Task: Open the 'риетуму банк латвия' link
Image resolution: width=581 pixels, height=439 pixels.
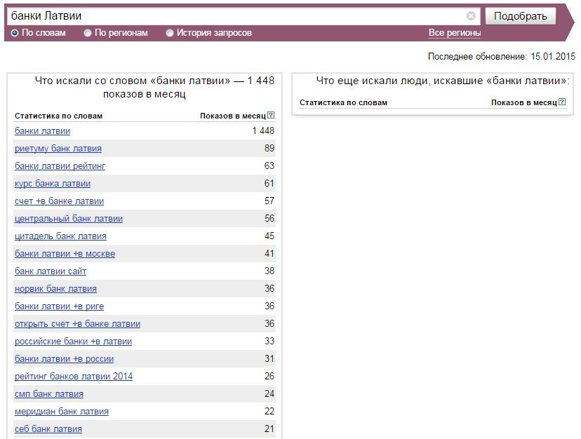Action: coord(58,148)
